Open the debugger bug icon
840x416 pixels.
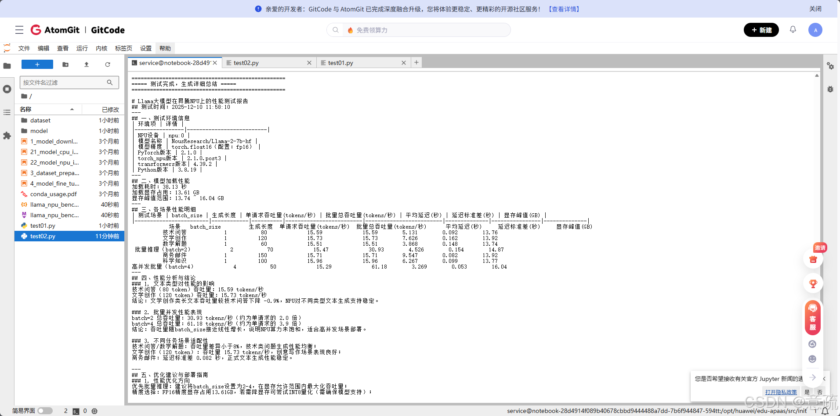coord(830,89)
